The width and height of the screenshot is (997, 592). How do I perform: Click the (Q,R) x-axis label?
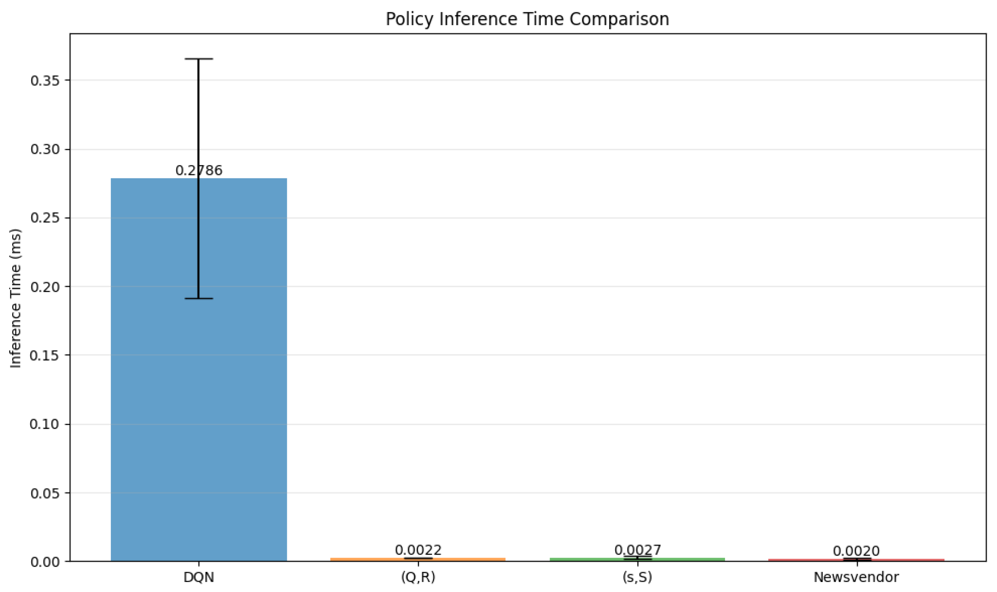pos(418,577)
